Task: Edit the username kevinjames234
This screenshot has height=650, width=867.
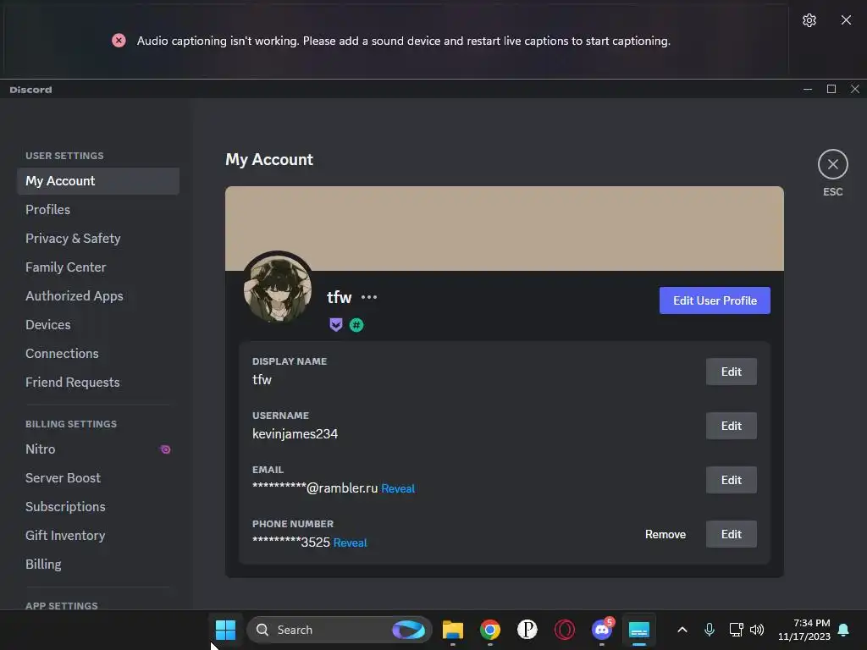Action: click(731, 427)
